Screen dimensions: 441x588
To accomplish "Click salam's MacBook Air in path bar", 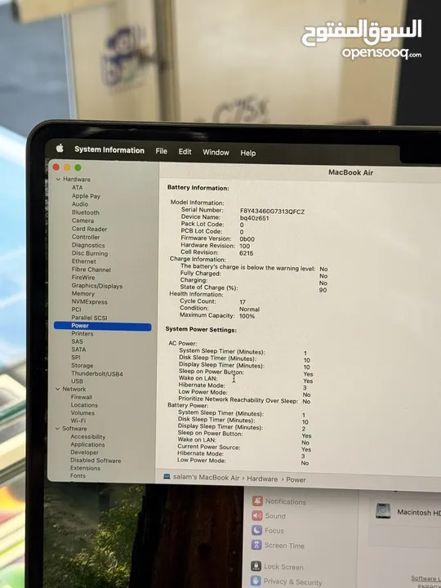I will [207, 478].
